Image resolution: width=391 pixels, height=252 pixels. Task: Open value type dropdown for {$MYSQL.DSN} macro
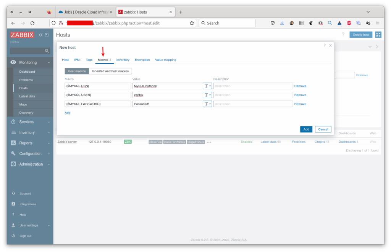click(207, 86)
